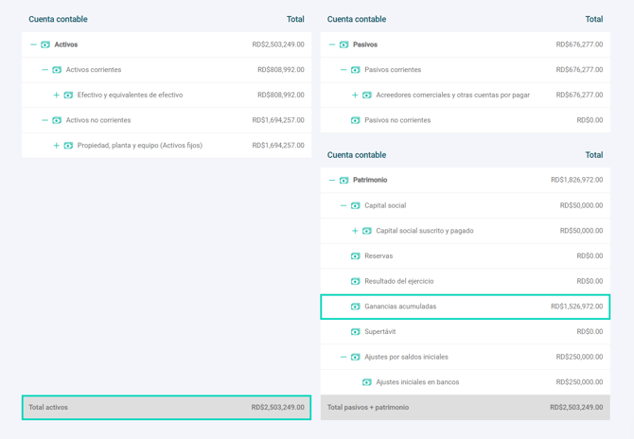This screenshot has height=439, width=634.
Task: Expand Efectivo y equivalentes de efectivo
Action: (56, 96)
